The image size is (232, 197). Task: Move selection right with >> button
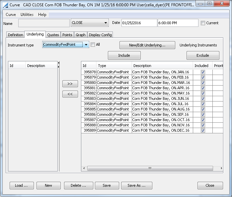70,84
